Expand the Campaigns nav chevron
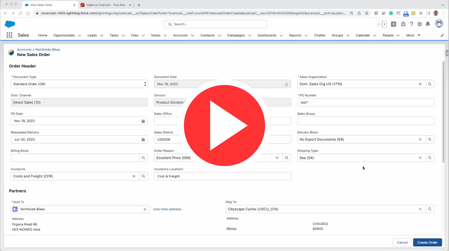This screenshot has width=449, height=251. coord(250,35)
